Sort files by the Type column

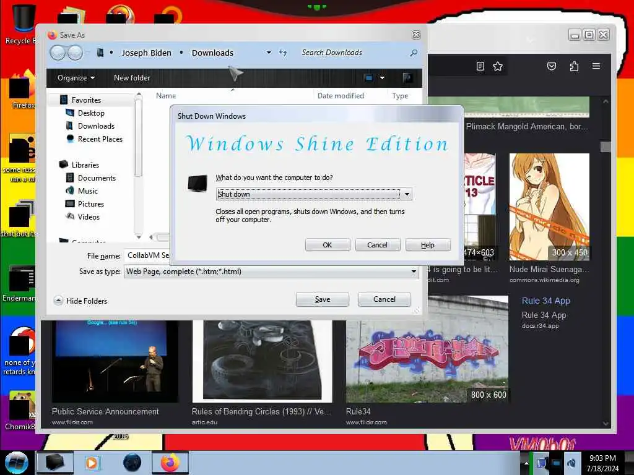coord(400,96)
